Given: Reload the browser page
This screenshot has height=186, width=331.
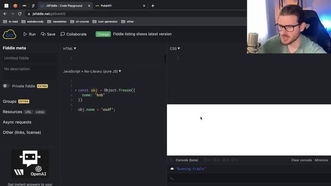Looking at the screenshot, I should pos(20,14).
